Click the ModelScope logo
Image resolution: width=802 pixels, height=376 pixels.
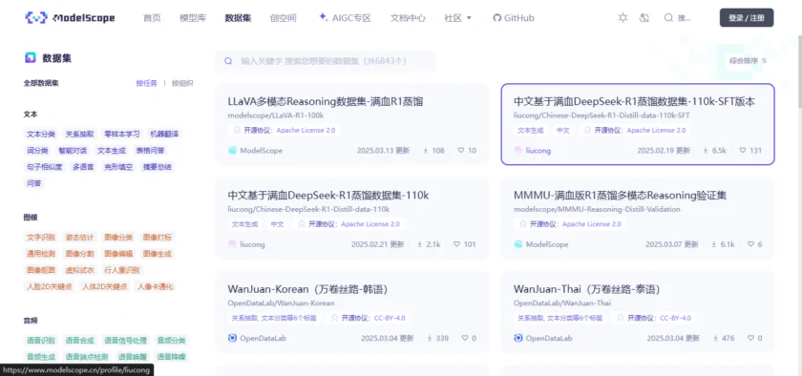tap(70, 18)
